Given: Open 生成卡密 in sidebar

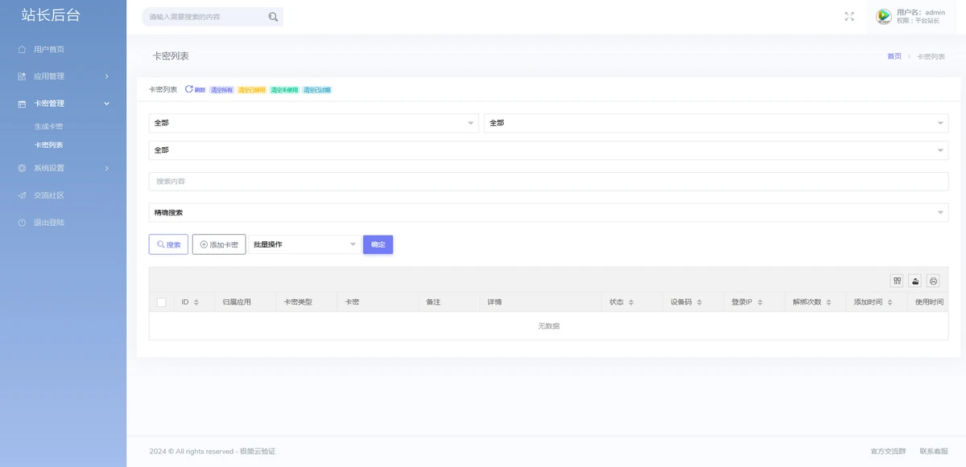Looking at the screenshot, I should (x=48, y=127).
